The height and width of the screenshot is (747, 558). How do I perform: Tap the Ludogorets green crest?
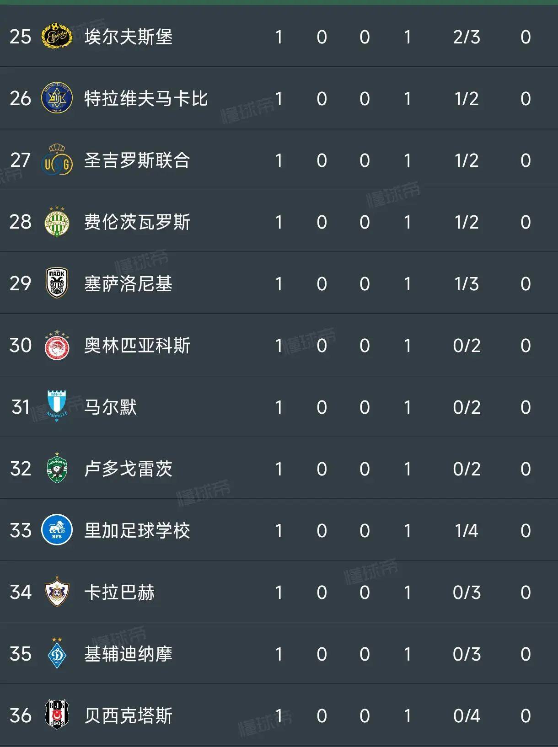[57, 469]
